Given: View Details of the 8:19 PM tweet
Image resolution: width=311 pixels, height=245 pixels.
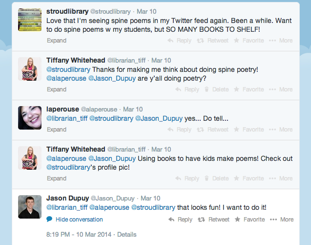Looking at the screenshot, I should [x=127, y=234].
